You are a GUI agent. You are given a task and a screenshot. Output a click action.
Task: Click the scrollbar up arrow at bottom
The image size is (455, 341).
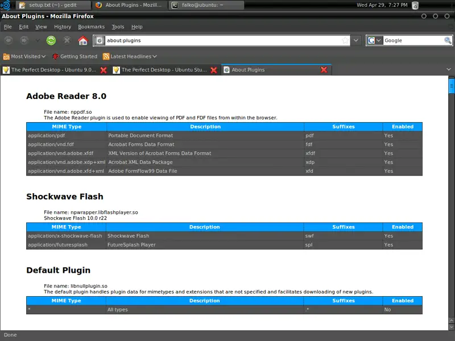point(452,321)
